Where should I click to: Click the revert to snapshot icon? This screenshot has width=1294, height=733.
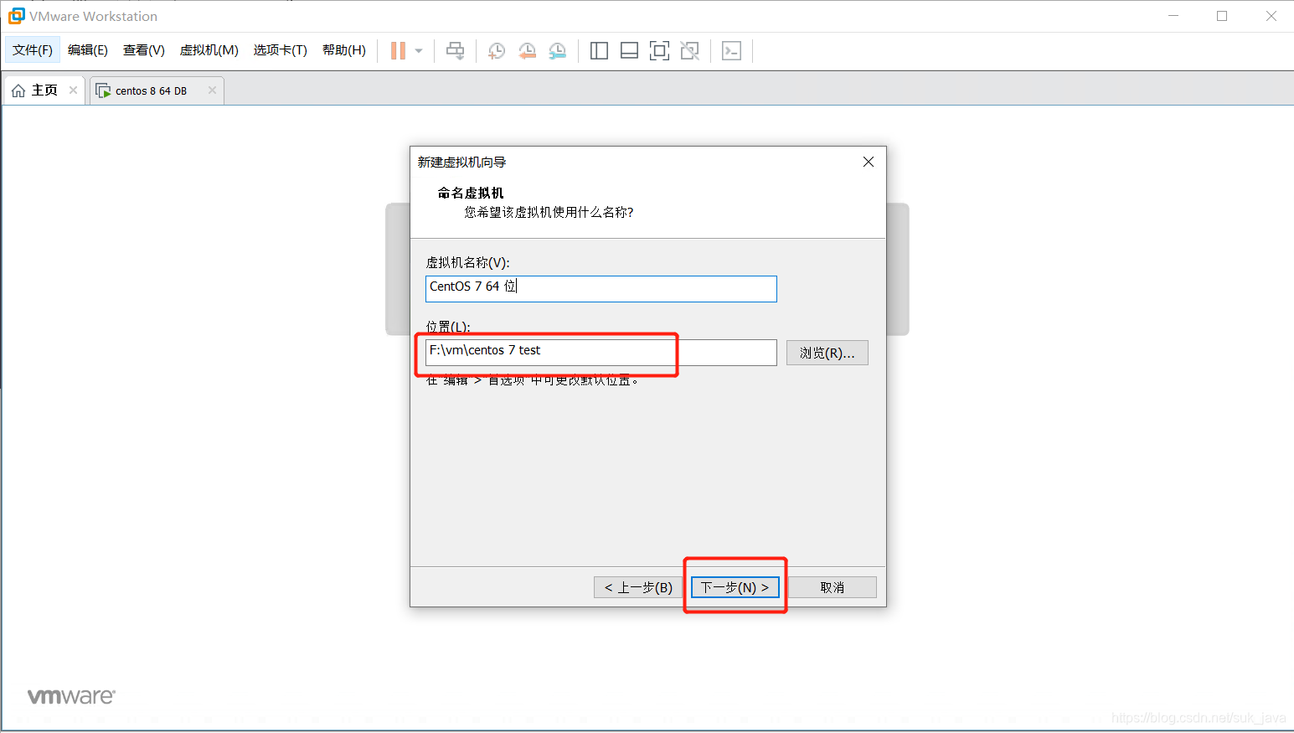(x=527, y=51)
